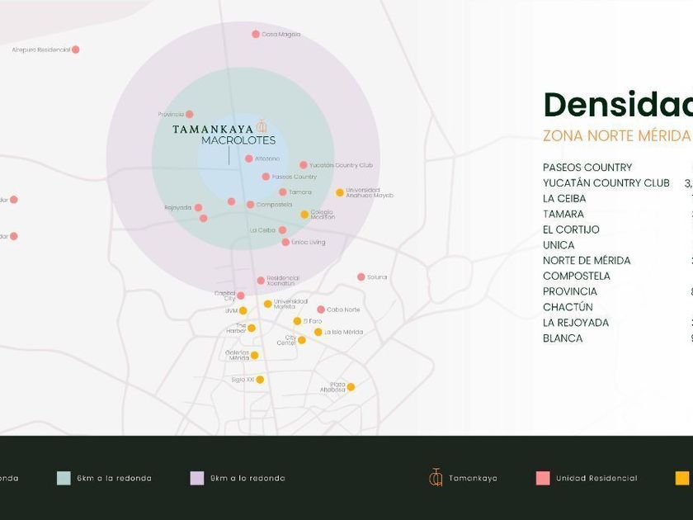Select the Único Living marker
693x520 pixels.
[285, 242]
